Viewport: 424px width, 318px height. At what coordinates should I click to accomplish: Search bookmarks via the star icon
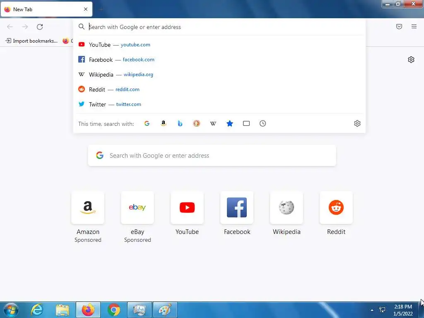pyautogui.click(x=229, y=123)
